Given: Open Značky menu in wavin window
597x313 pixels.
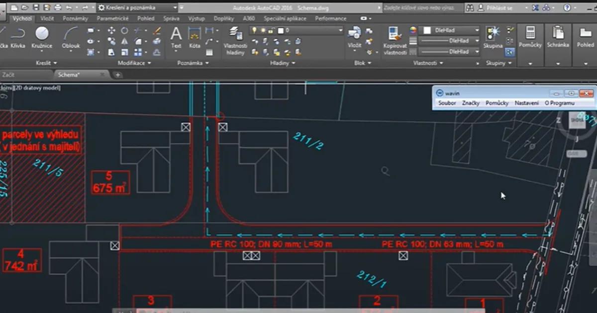Looking at the screenshot, I should [470, 103].
